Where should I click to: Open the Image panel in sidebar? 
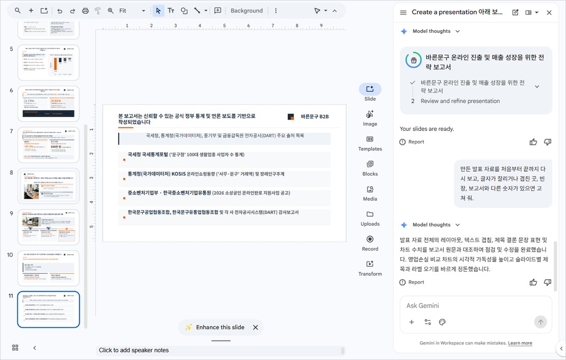click(370, 119)
